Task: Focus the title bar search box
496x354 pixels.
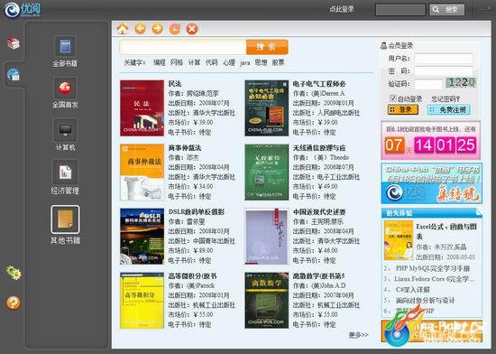Action: [400, 10]
